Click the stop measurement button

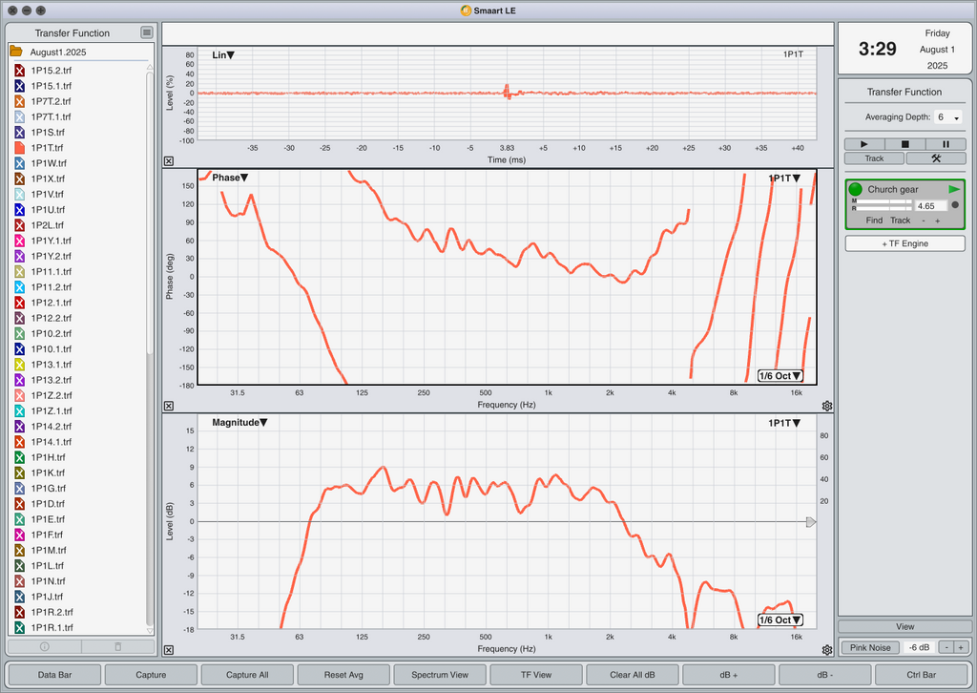(904, 144)
